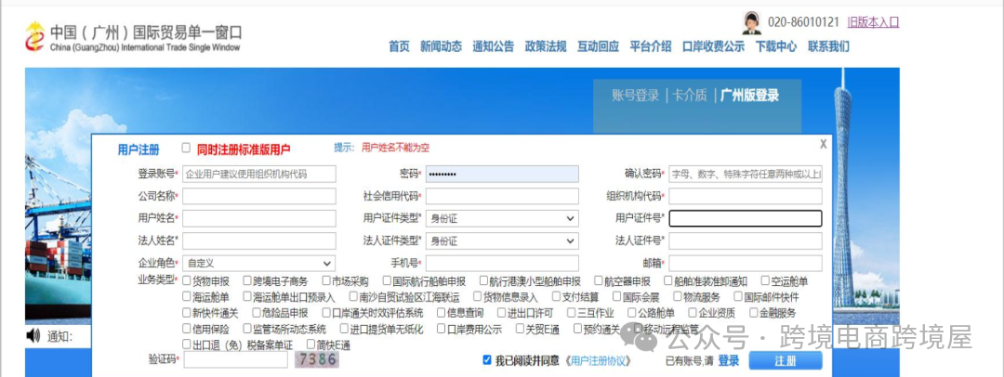The height and width of the screenshot is (377, 1004).
Task: Tick the 国际会展 checkbox
Action: click(x=616, y=296)
